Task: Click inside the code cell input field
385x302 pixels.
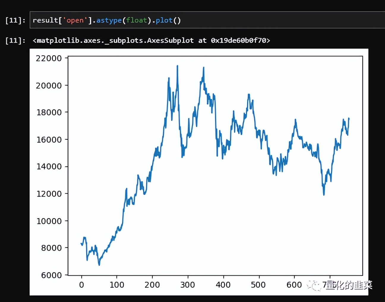Action: 207,20
